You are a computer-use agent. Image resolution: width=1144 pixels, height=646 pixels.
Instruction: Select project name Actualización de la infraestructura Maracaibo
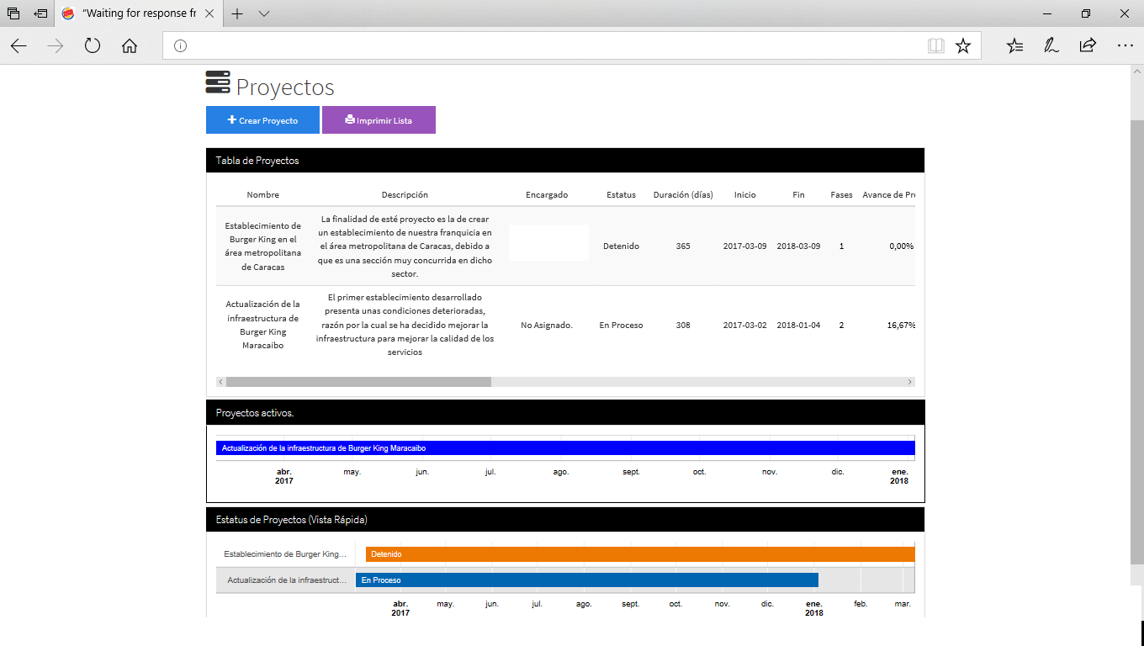[x=263, y=325]
